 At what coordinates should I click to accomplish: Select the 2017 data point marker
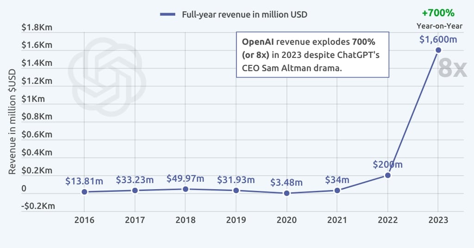click(x=135, y=191)
